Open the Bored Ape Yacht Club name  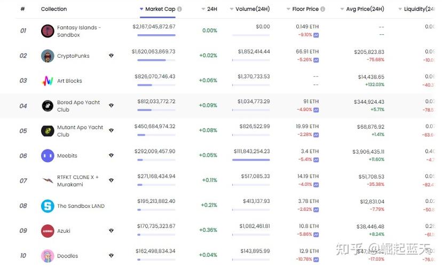click(x=78, y=106)
